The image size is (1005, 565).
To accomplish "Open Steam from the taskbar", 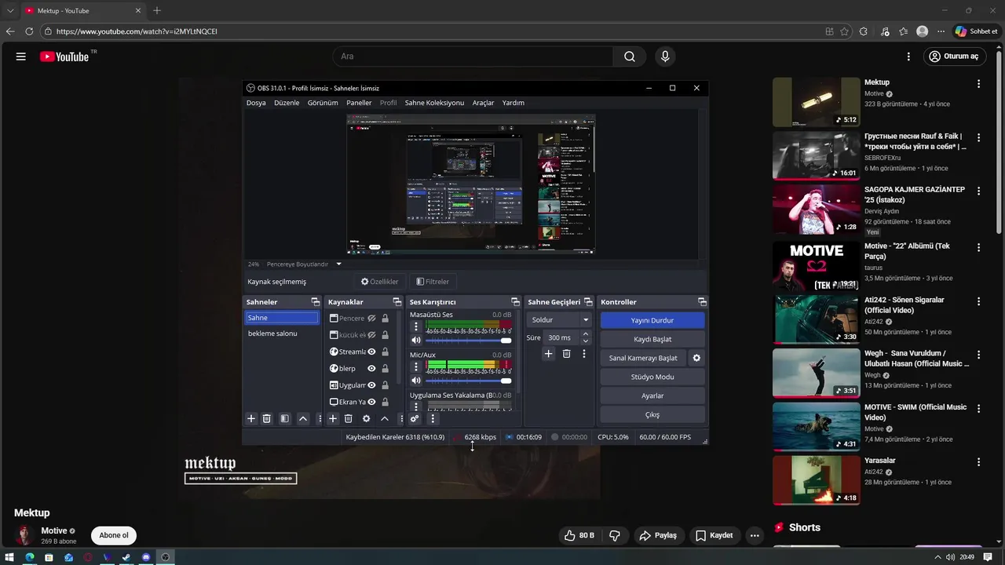I will [126, 557].
